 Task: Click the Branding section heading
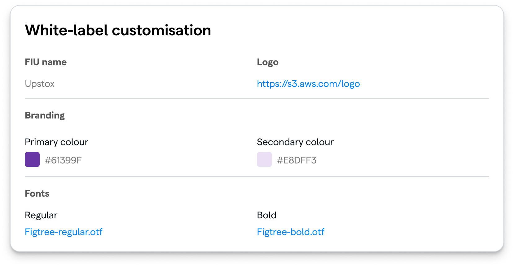45,115
